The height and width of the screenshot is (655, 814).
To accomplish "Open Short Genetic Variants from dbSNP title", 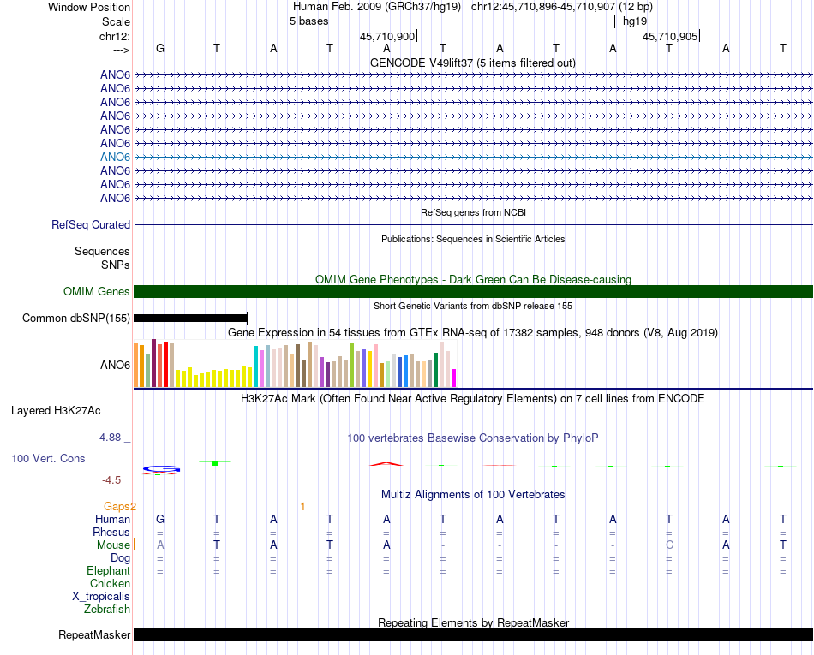I will (x=473, y=306).
